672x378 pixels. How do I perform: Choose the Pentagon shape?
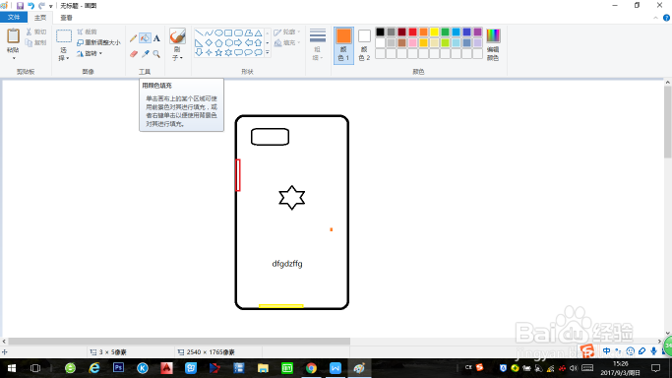218,43
